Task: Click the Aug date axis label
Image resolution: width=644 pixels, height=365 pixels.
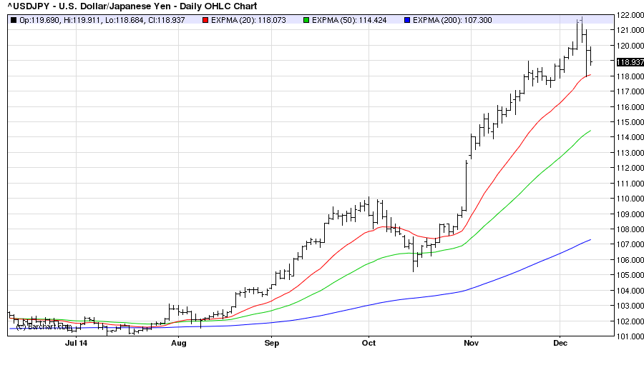Action: pos(178,344)
